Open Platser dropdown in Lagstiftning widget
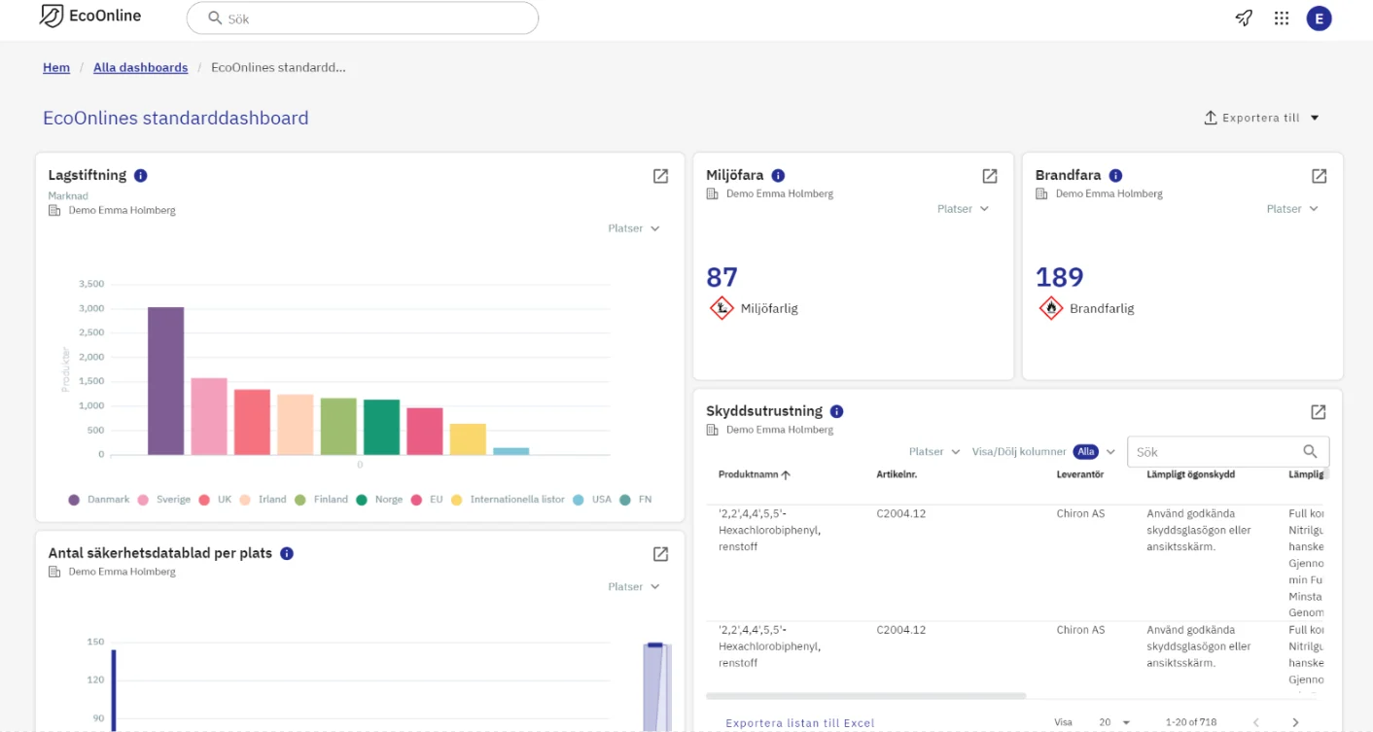This screenshot has height=732, width=1373. [633, 228]
